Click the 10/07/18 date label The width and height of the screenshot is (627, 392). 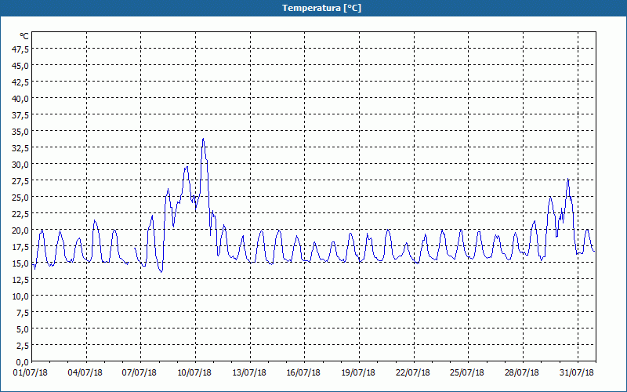point(194,373)
